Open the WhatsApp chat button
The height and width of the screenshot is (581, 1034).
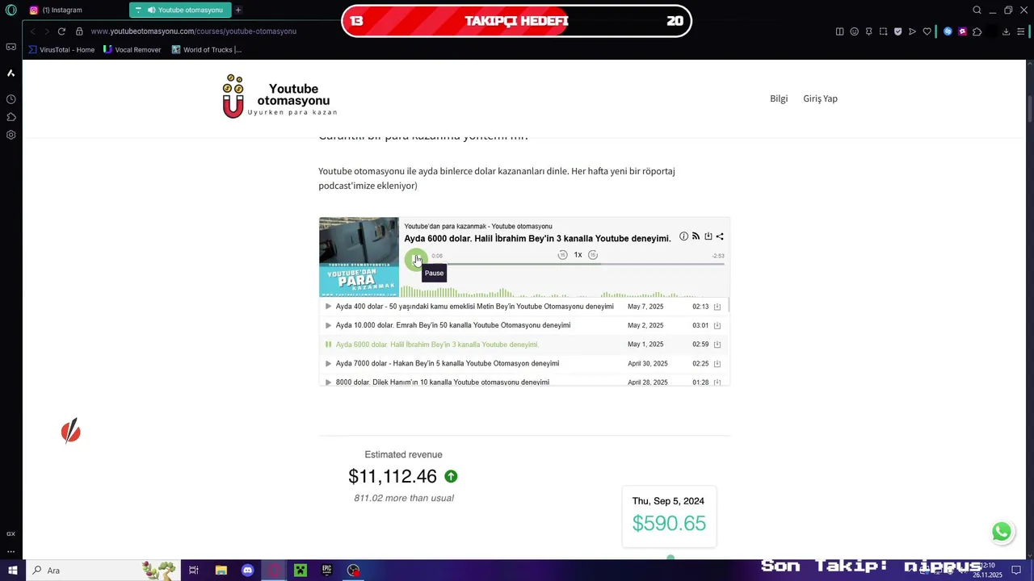point(1002,532)
